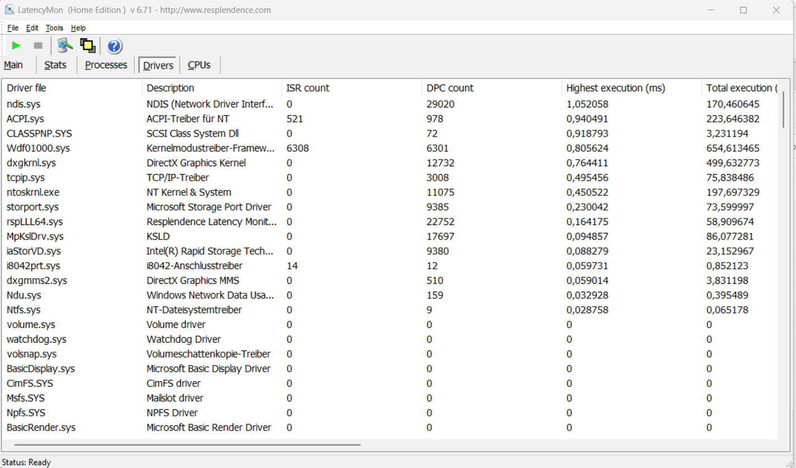
Task: Click the Driver file column header
Action: pos(26,88)
